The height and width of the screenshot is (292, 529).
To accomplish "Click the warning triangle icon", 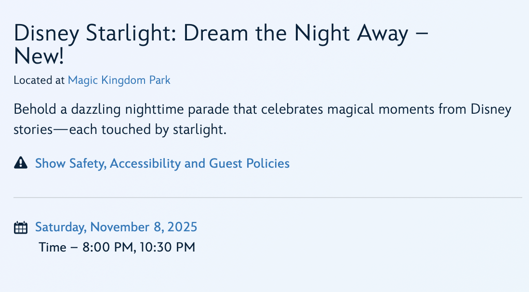I will click(21, 163).
